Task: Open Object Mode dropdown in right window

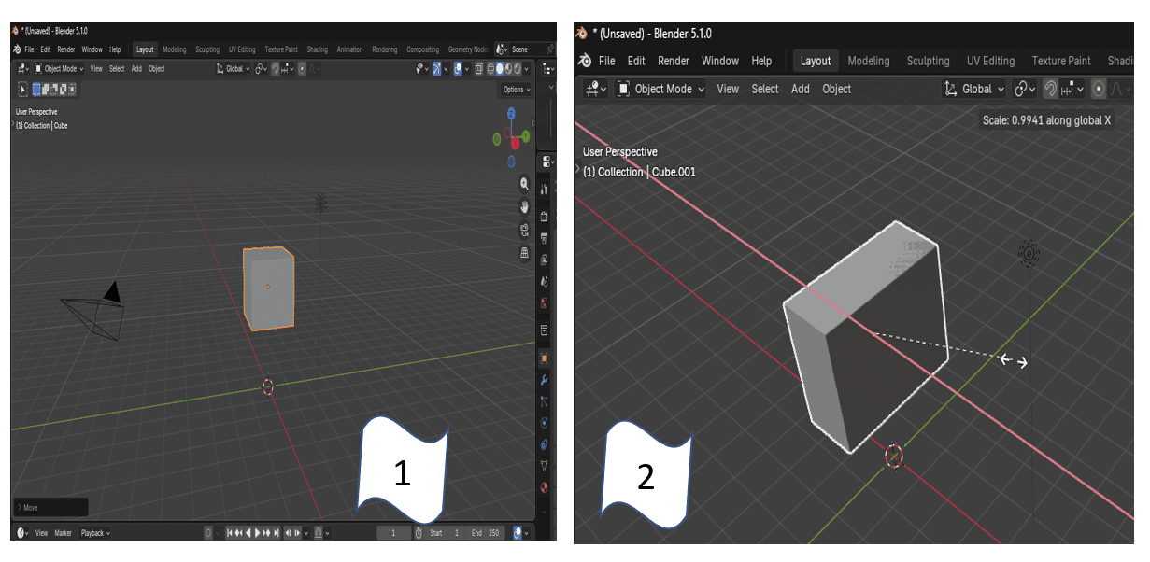Action: 660,89
